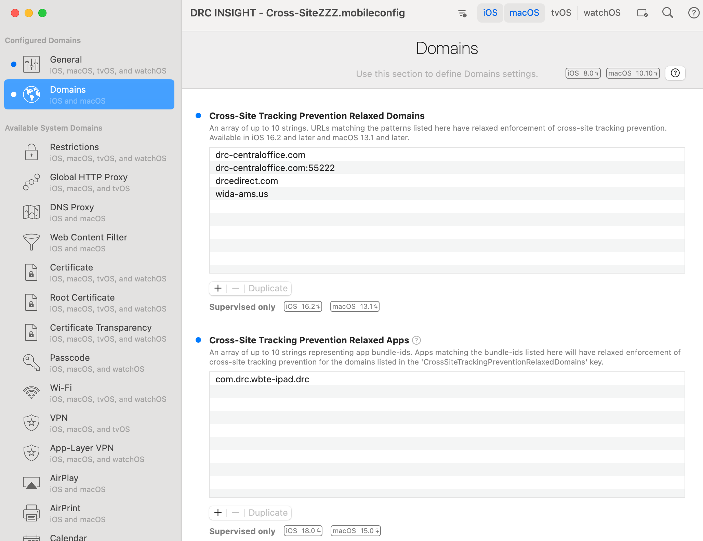Click the Web Content Filter funnel icon

point(31,242)
